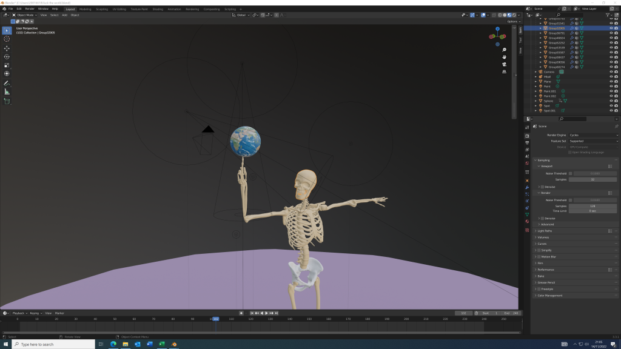Hide Group32905 using its eye icon
Image resolution: width=621 pixels, height=349 pixels.
[x=611, y=28]
